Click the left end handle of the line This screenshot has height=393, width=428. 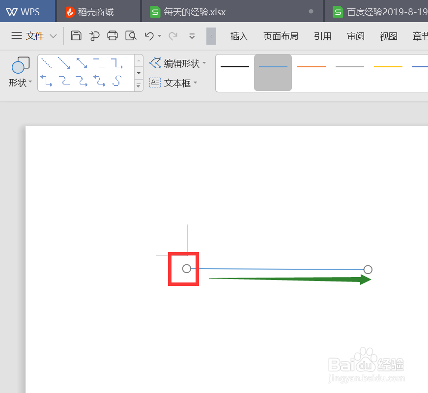point(187,269)
